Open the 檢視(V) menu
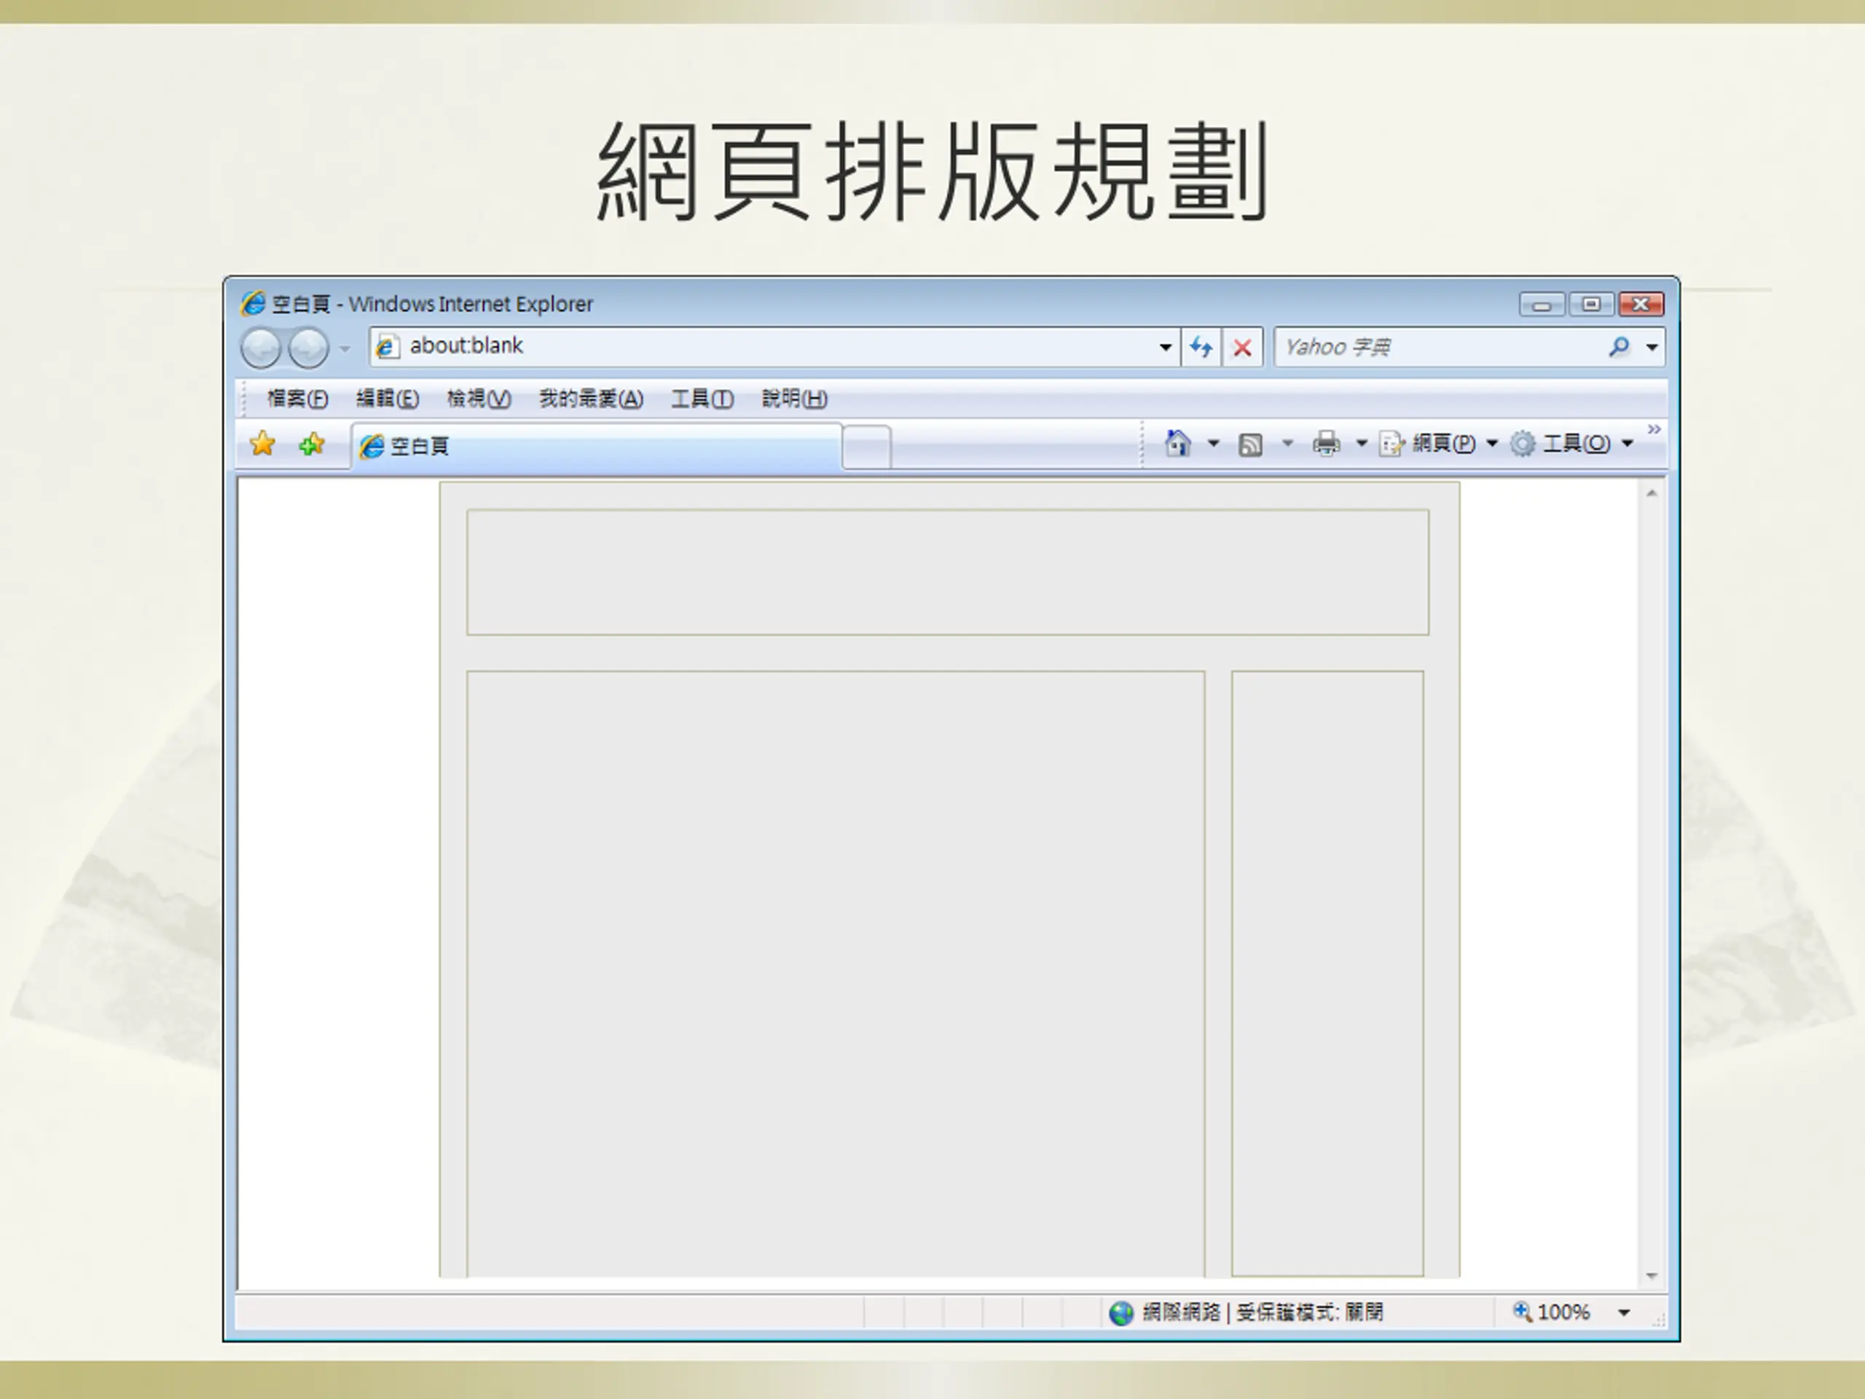1865x1399 pixels. (x=479, y=398)
